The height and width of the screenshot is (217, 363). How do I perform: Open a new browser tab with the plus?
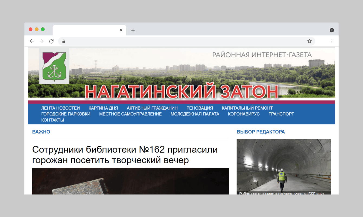coord(133,30)
